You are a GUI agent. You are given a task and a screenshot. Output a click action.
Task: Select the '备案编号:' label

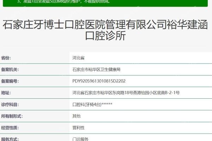click(10, 81)
